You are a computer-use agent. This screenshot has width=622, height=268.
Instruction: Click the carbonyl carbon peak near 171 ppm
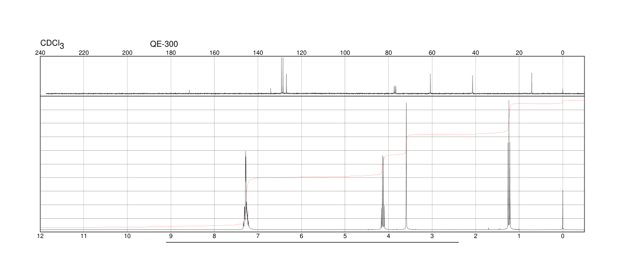point(190,92)
